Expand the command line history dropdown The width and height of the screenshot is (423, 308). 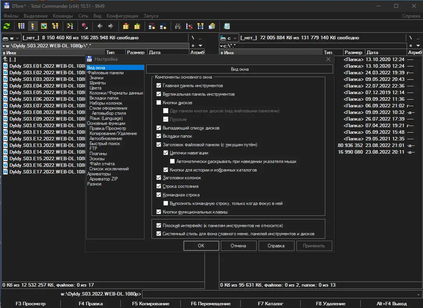pyautogui.click(x=419, y=294)
